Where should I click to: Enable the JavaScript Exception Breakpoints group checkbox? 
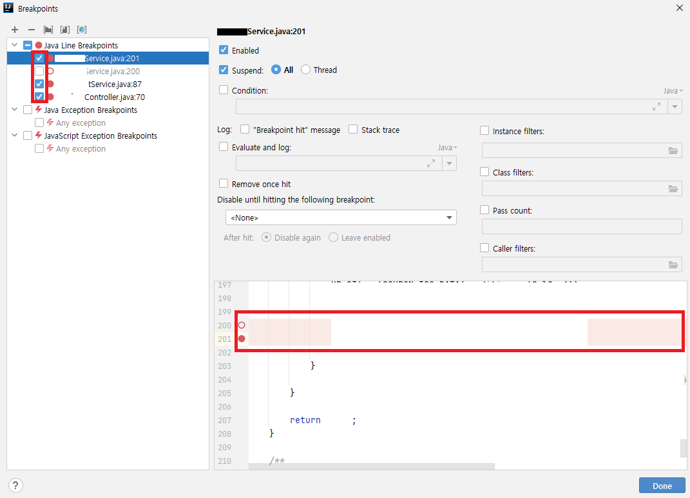coord(28,135)
